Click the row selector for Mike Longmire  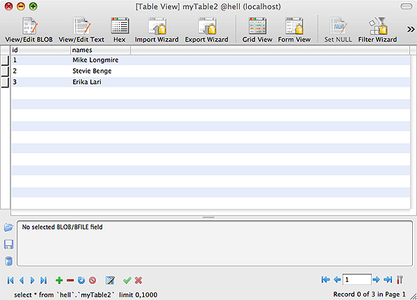[5, 60]
